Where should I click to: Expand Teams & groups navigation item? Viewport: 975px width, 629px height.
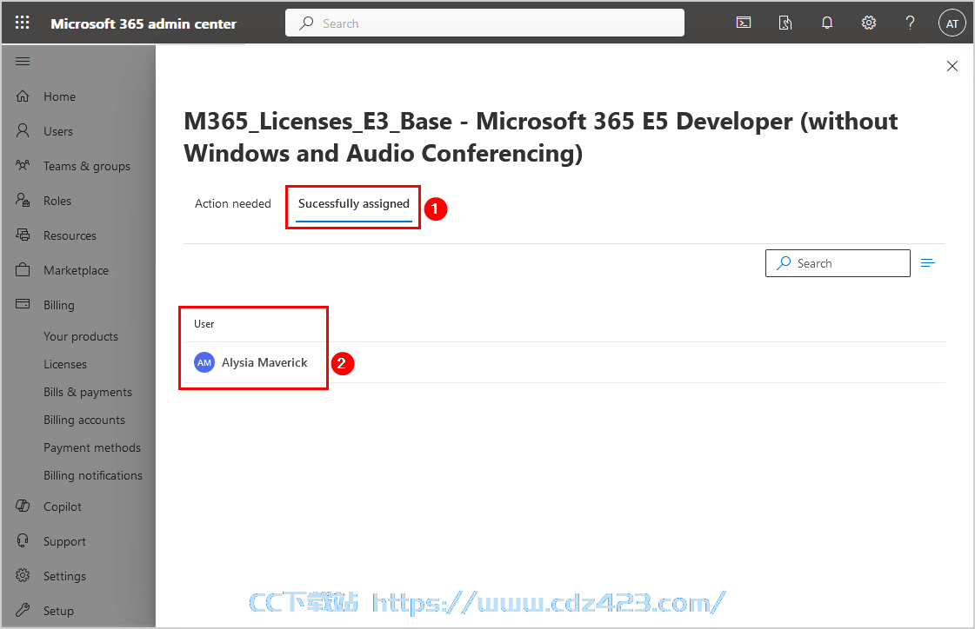click(86, 166)
